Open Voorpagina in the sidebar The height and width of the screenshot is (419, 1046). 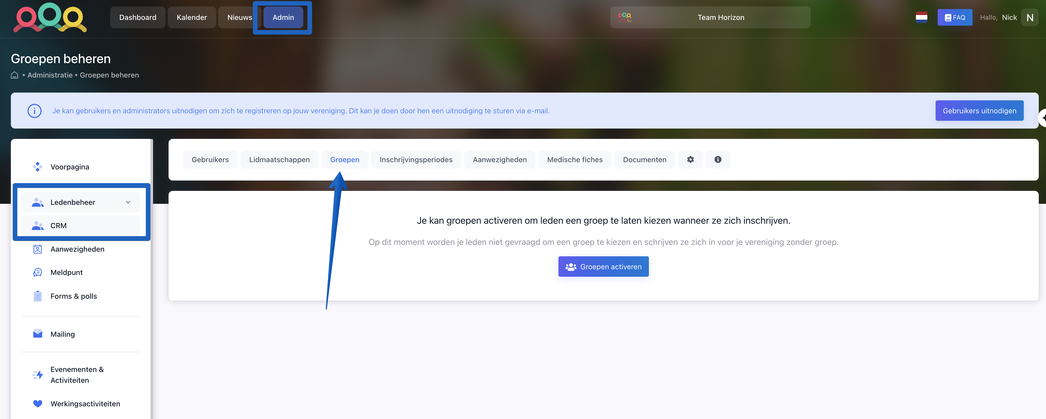tap(80, 167)
